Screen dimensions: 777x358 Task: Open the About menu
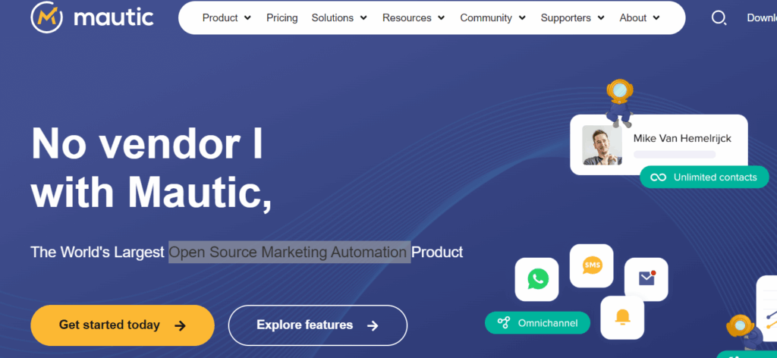tap(640, 17)
